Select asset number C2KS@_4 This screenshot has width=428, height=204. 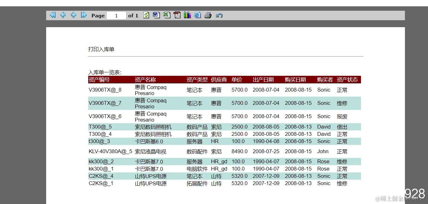point(101,176)
